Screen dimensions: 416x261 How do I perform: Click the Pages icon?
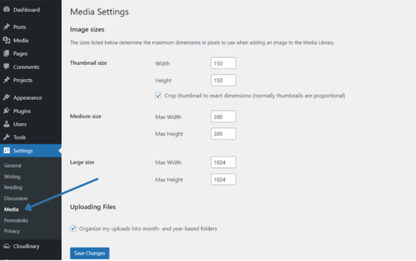click(x=7, y=53)
